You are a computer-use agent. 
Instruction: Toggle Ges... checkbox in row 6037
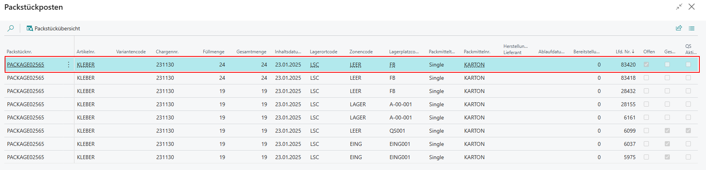(x=667, y=144)
